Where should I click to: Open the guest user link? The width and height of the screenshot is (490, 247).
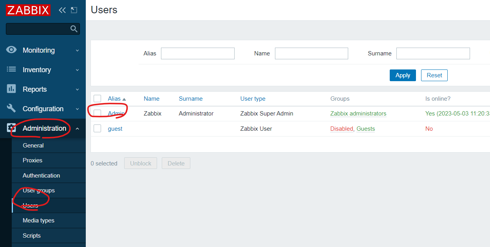tap(115, 129)
